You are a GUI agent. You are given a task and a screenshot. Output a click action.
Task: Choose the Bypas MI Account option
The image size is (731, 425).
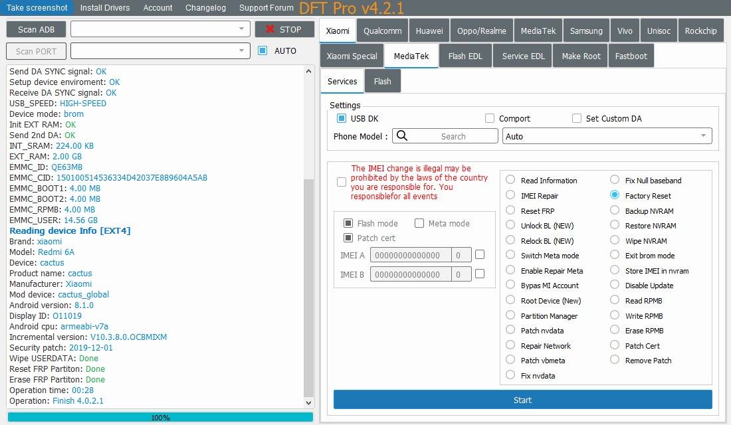point(543,285)
